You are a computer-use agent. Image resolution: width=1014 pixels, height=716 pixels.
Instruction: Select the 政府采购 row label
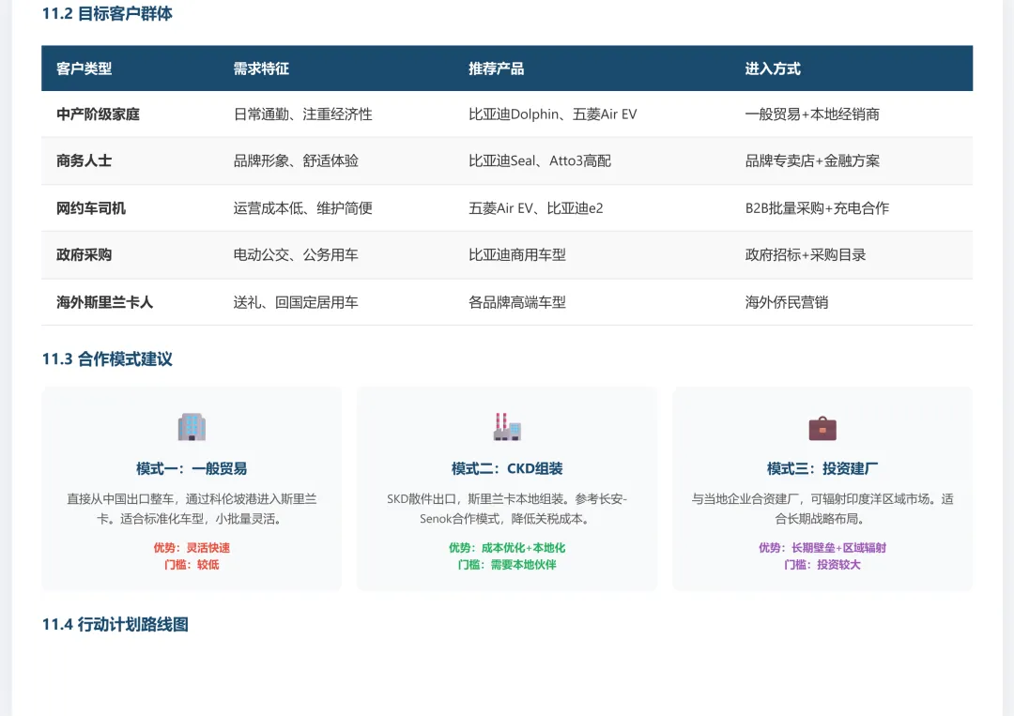click(84, 254)
